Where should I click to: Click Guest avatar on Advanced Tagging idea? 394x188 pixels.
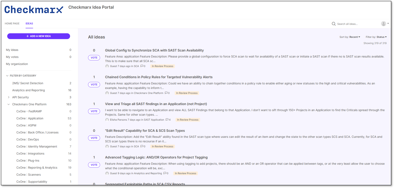tap(107, 173)
